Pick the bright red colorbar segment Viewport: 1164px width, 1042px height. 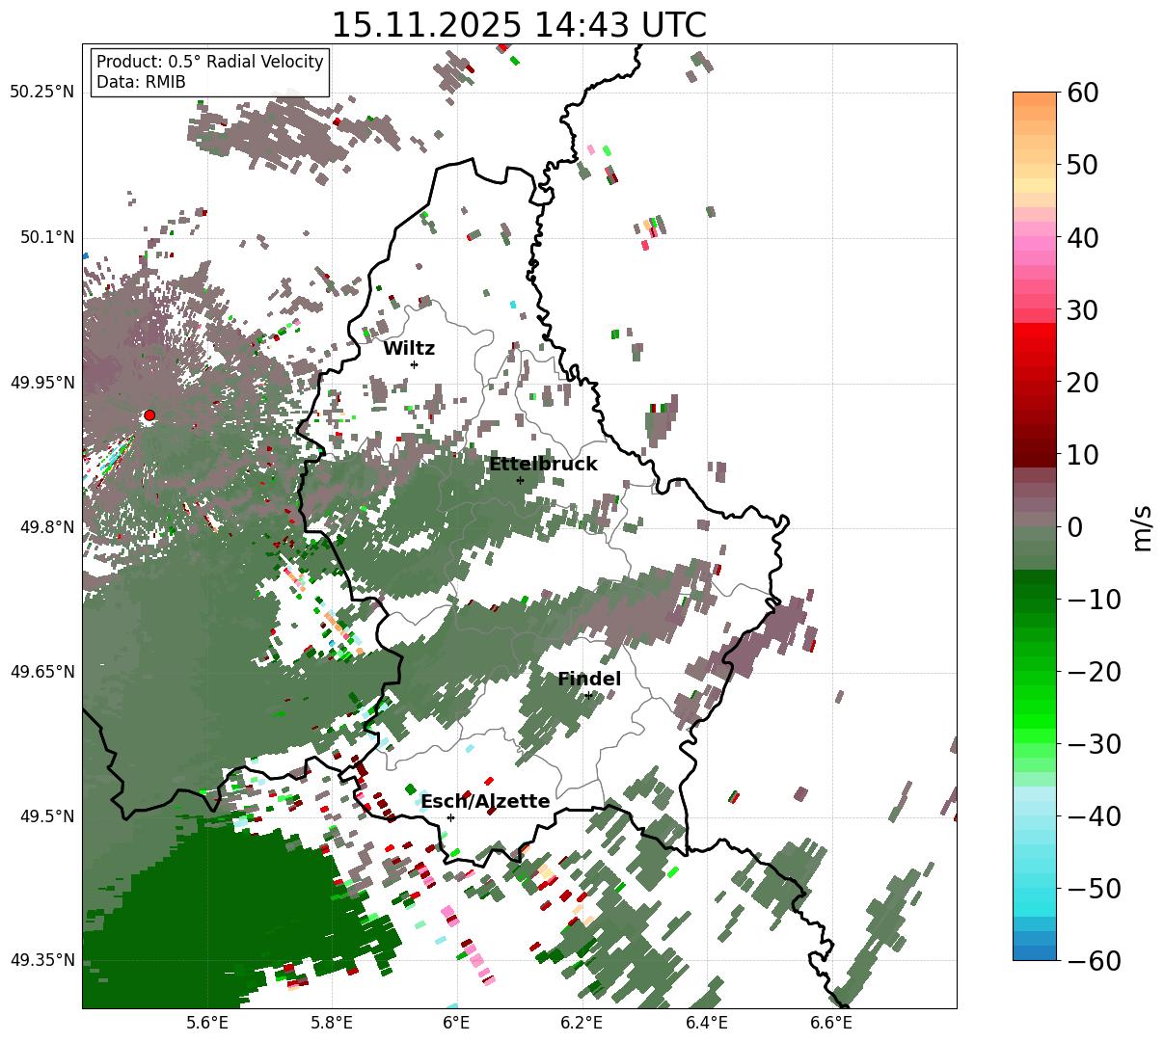[1035, 330]
